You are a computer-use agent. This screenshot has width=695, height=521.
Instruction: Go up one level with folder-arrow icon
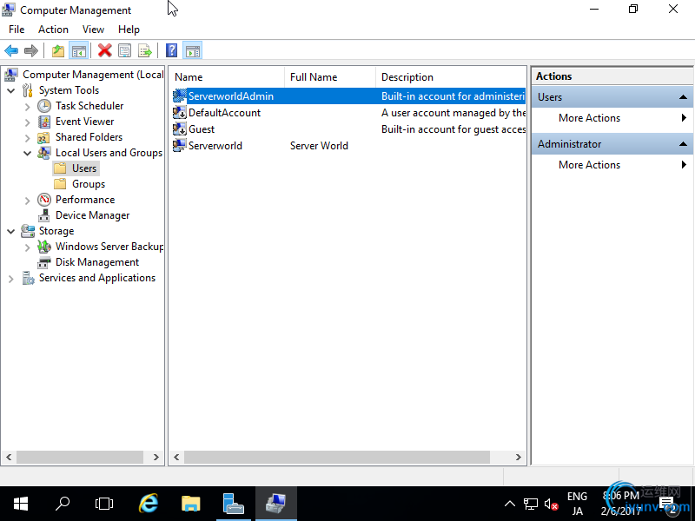pyautogui.click(x=58, y=51)
